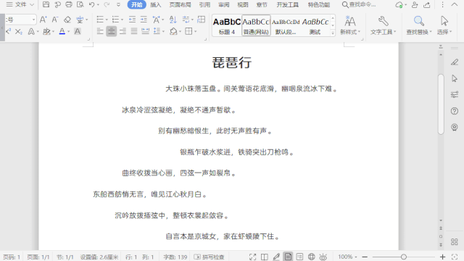
Task: Click the Redo arrow
Action: point(107,4)
